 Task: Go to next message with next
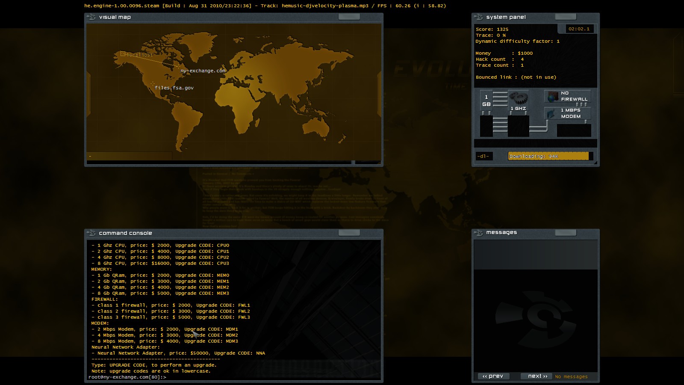click(537, 376)
